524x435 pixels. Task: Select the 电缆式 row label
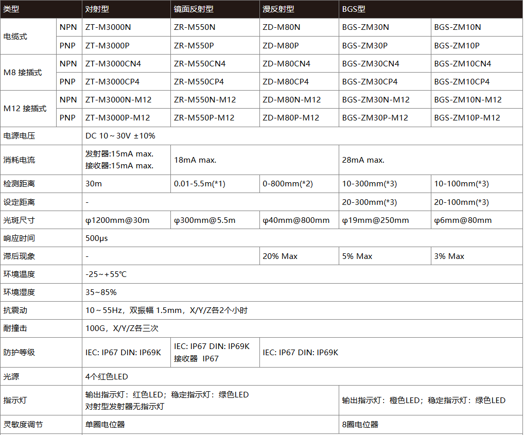[15, 37]
